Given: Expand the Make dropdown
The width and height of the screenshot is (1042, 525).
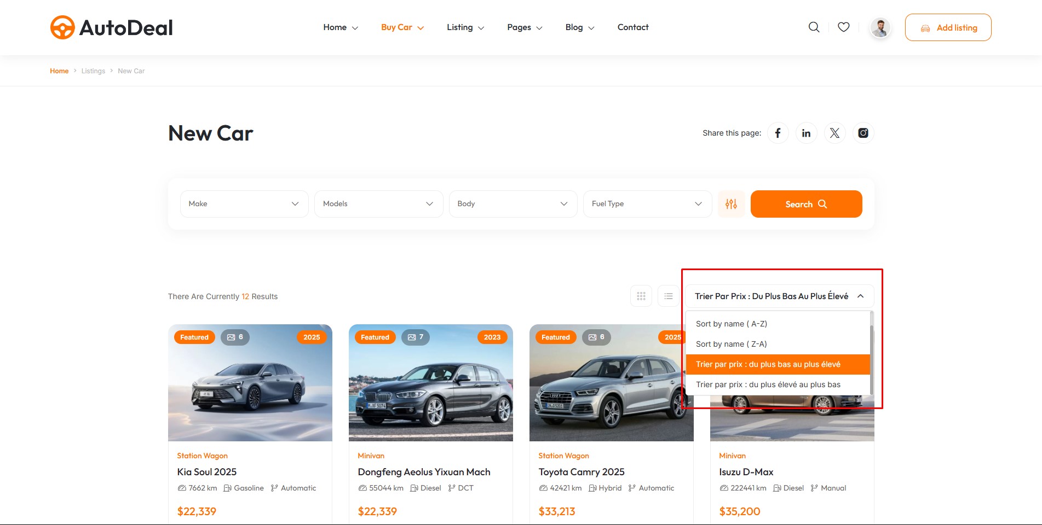Looking at the screenshot, I should coord(244,204).
